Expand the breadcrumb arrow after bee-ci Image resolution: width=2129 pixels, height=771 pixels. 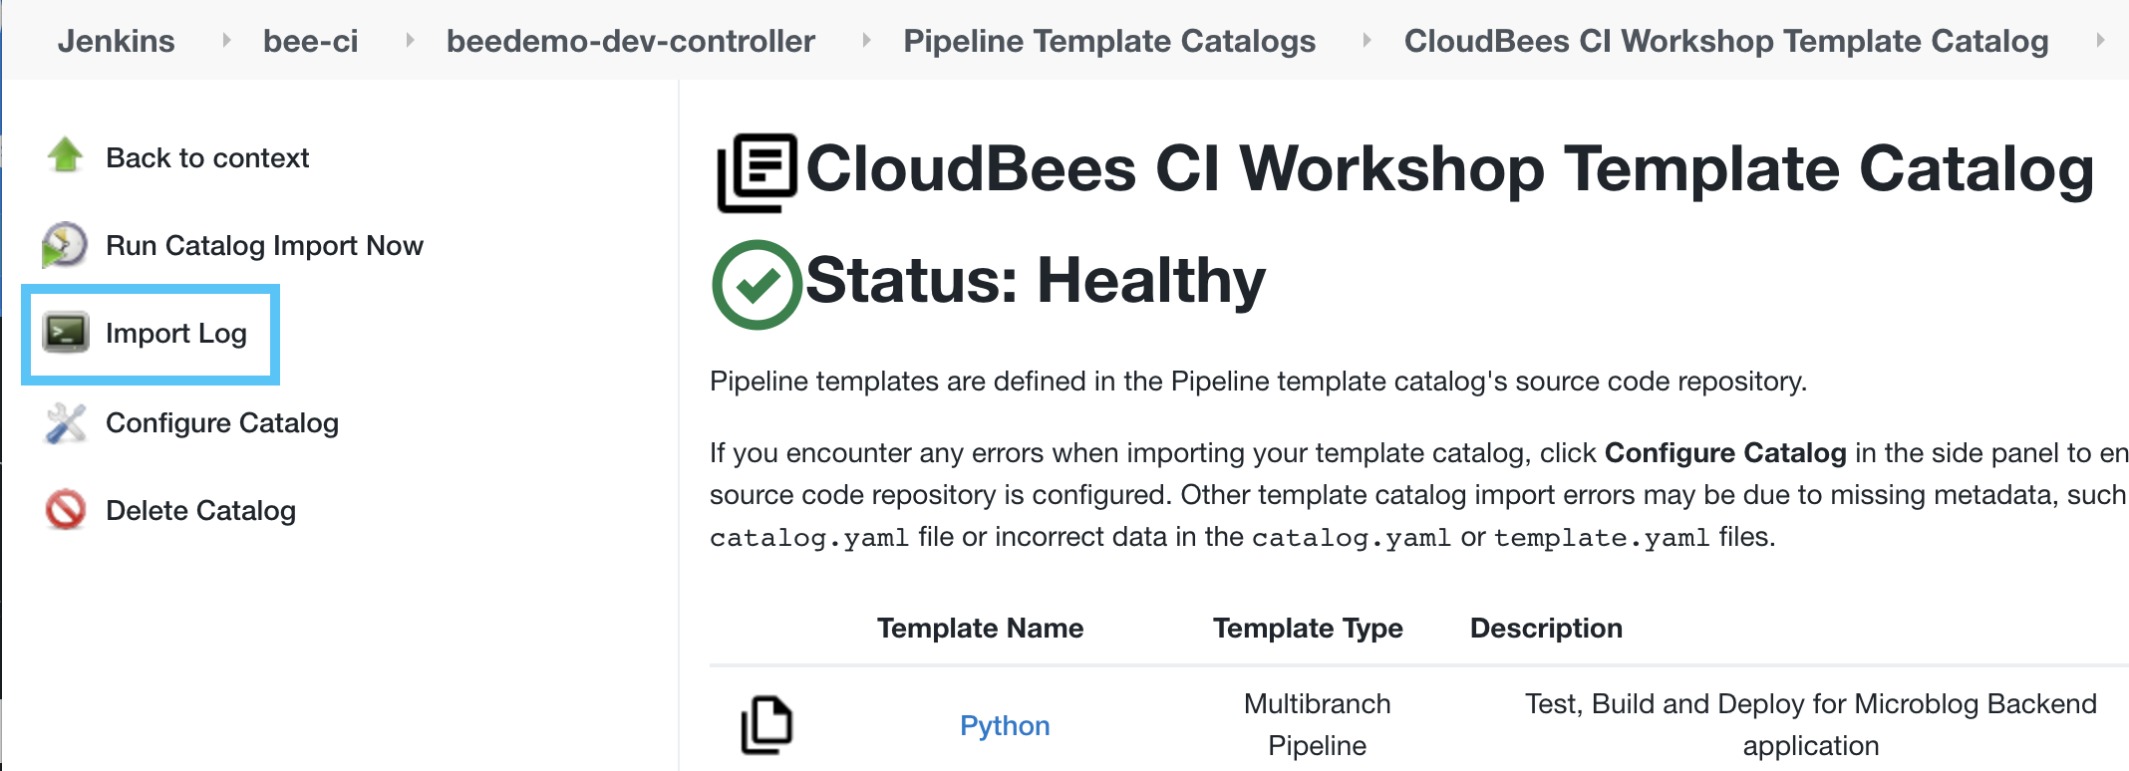[x=409, y=41]
